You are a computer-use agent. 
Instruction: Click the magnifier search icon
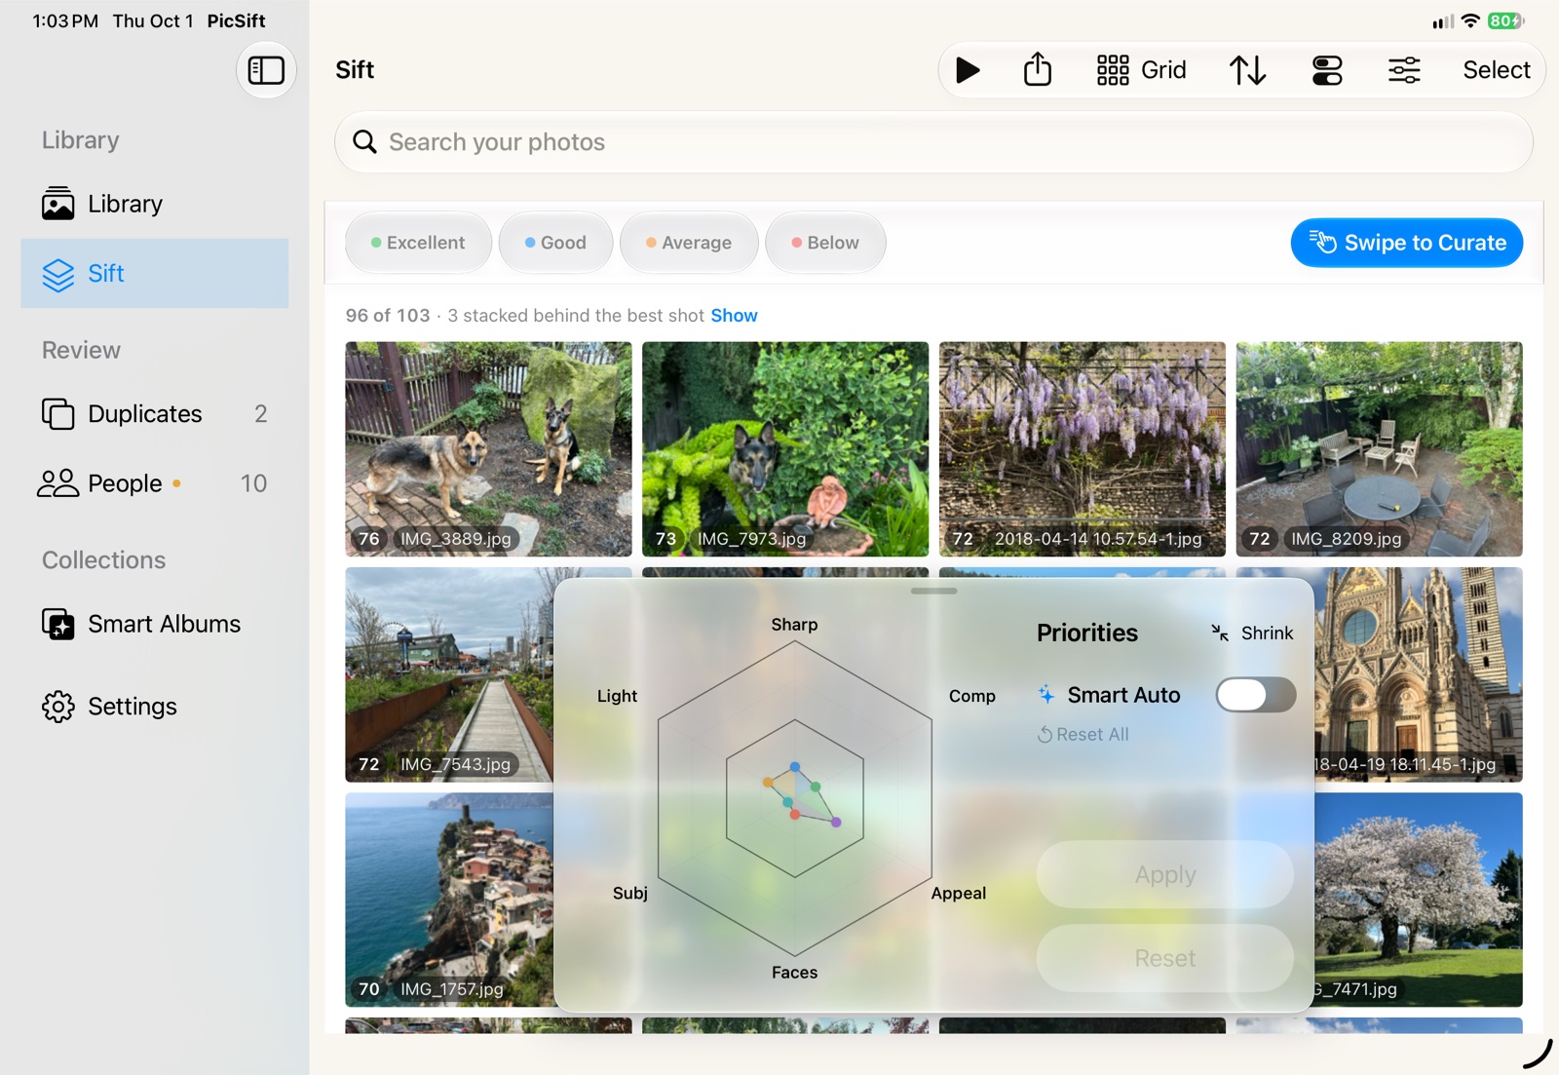[x=364, y=142]
